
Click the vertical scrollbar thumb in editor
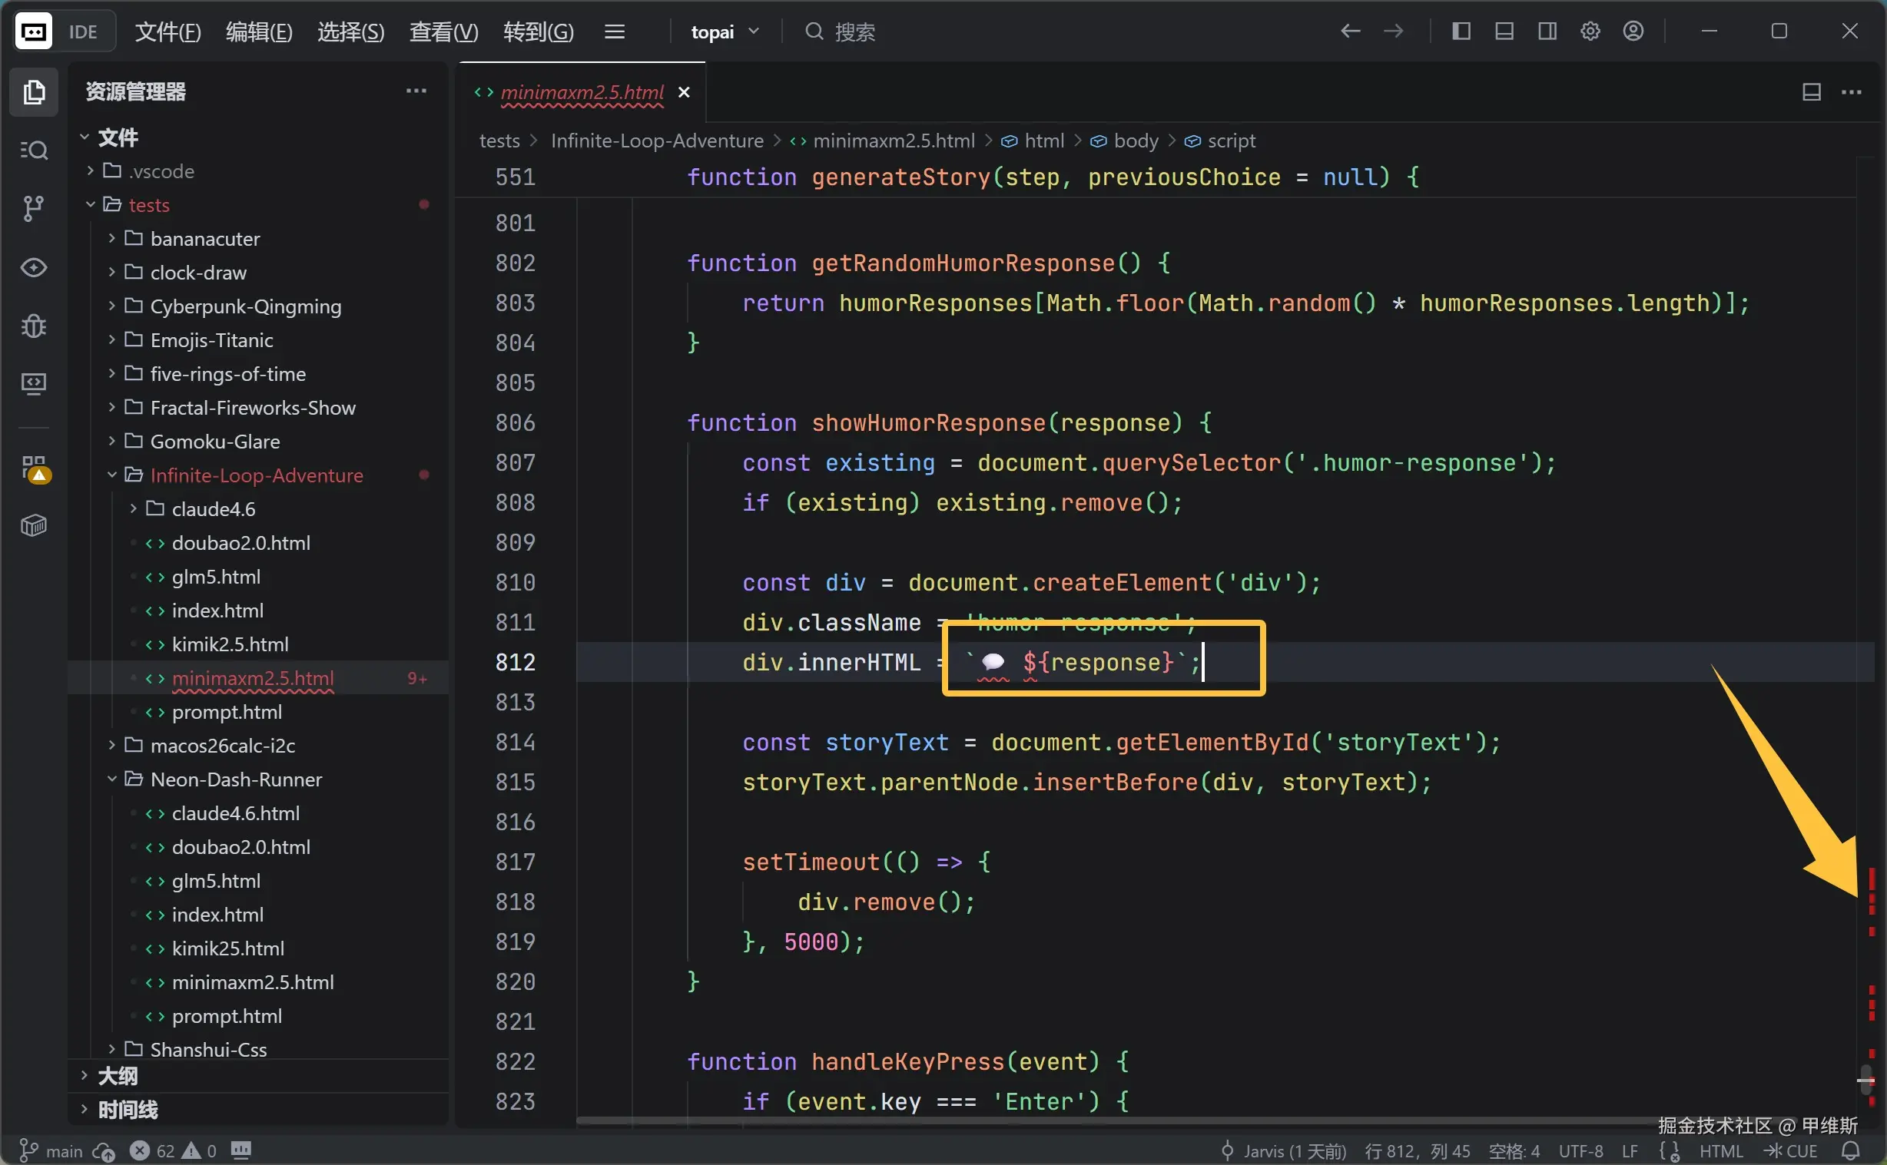pyautogui.click(x=1865, y=1081)
